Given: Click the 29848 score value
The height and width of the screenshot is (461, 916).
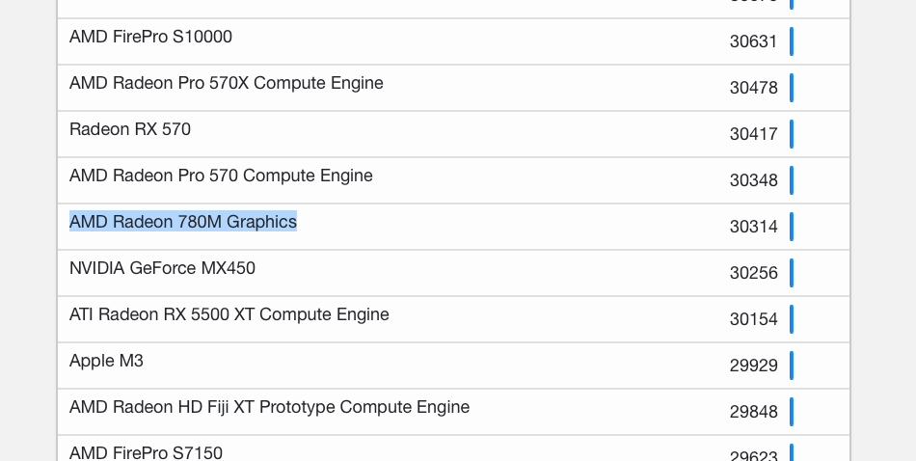Looking at the screenshot, I should [754, 412].
